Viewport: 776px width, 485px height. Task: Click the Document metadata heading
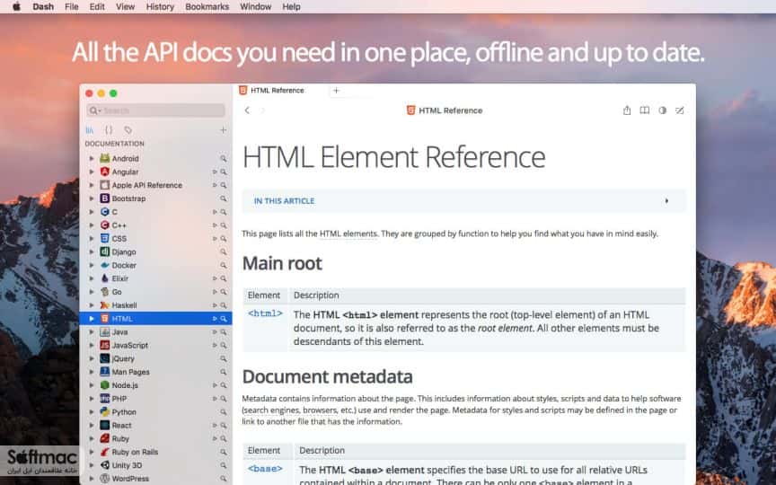pyautogui.click(x=327, y=376)
